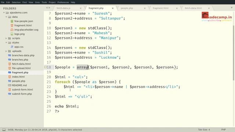
Task: Close the fetch-data.js tab
Action: tap(81, 8)
